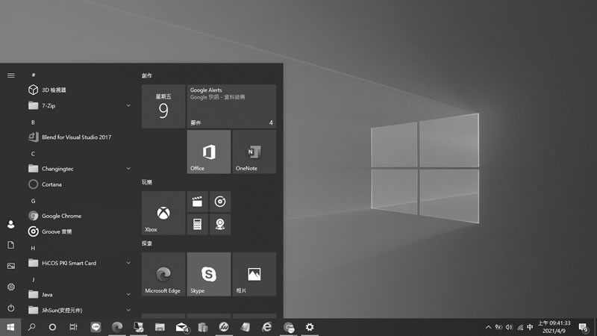Open the Movies & TV clapperboard tile
This screenshot has height=336, width=597.
pyautogui.click(x=197, y=202)
